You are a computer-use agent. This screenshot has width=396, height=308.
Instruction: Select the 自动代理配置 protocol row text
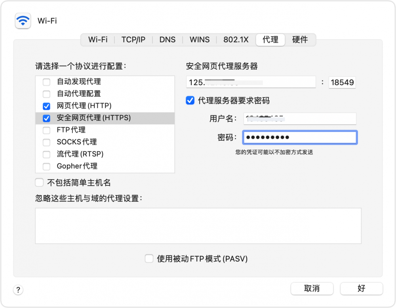pos(79,94)
